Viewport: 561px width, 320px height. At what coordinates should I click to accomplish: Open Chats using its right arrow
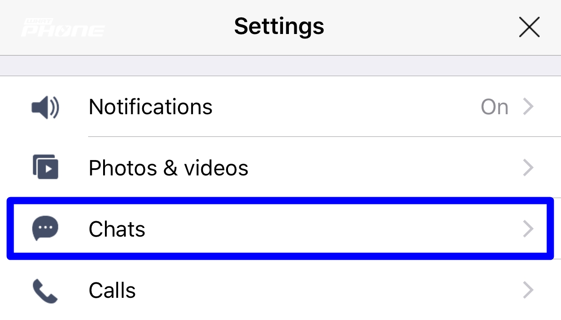(528, 229)
